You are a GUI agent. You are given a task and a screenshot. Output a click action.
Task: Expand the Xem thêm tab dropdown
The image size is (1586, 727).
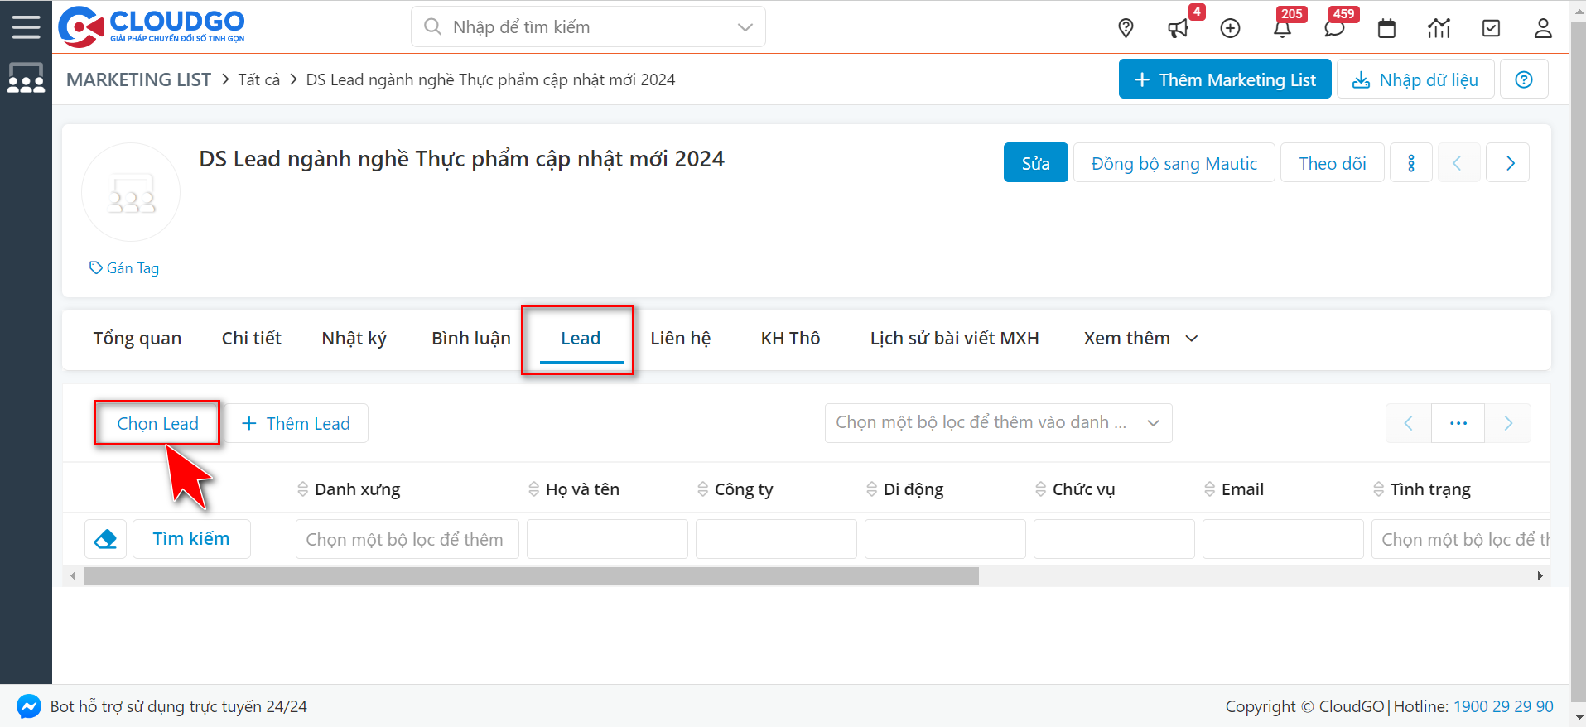(1140, 339)
